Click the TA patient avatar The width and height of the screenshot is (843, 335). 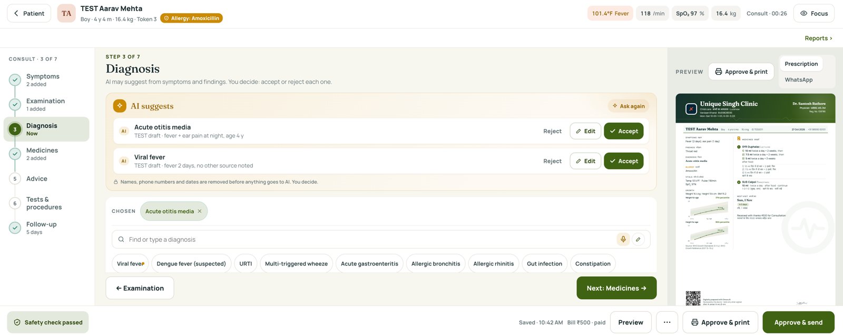point(66,13)
